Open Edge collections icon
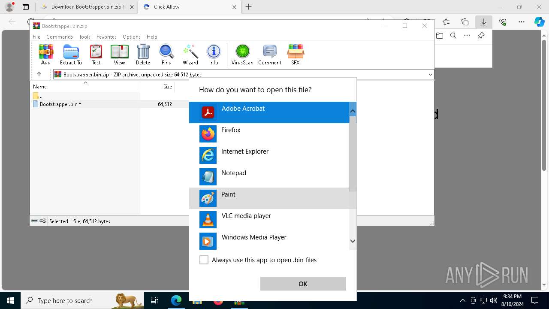549x309 pixels. pyautogui.click(x=465, y=22)
